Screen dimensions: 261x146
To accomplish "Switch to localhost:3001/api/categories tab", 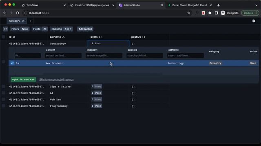I will point(92,5).
